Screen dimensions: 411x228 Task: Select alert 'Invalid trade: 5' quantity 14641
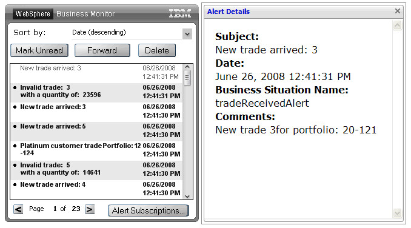pos(96,170)
